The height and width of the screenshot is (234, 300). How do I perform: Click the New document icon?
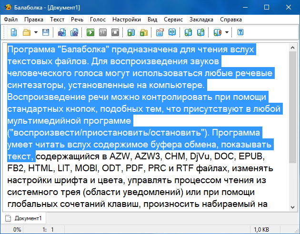click(14, 32)
